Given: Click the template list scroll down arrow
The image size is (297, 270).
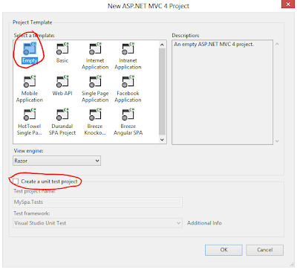Looking at the screenshot, I should point(162,140).
